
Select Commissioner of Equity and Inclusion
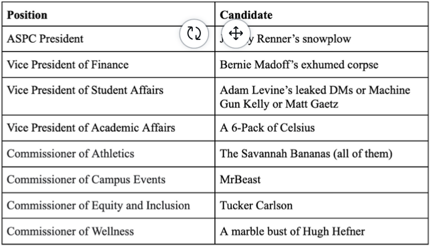pos(98,205)
